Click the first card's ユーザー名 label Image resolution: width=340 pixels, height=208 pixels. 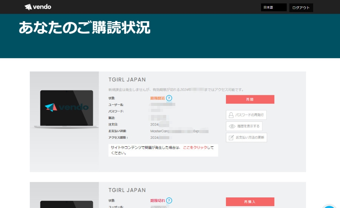point(116,105)
